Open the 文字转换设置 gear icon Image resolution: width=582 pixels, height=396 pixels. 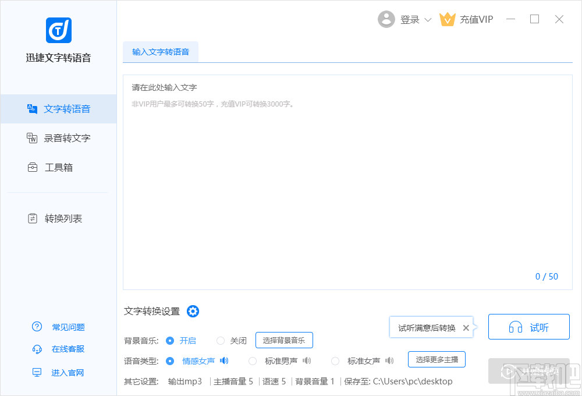(193, 311)
